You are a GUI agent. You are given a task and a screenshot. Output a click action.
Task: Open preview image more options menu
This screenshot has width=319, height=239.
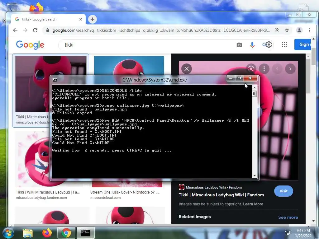(264, 69)
